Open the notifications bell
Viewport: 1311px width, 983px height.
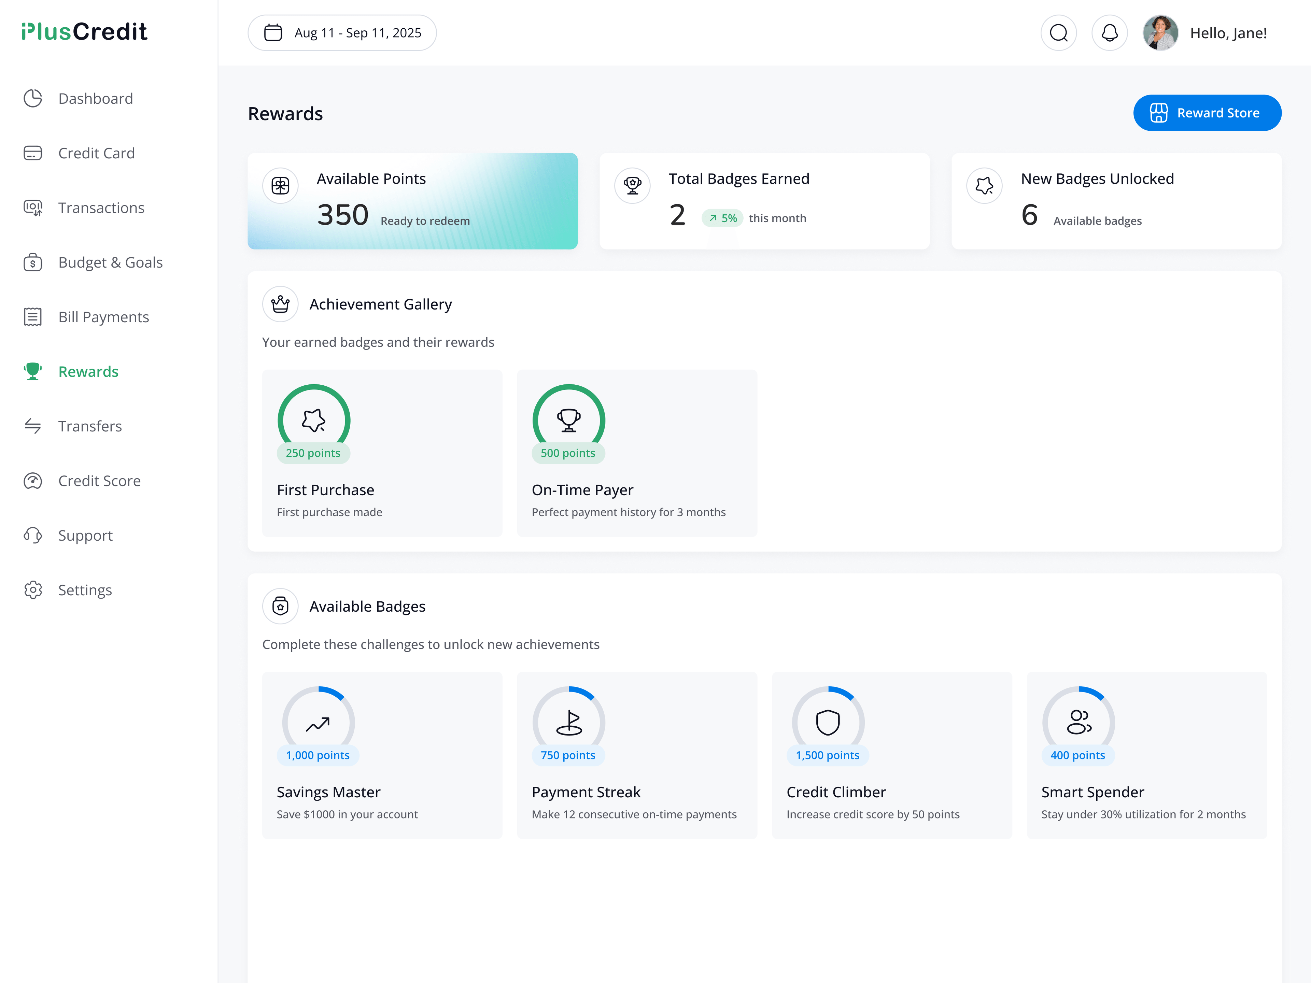[x=1110, y=33]
